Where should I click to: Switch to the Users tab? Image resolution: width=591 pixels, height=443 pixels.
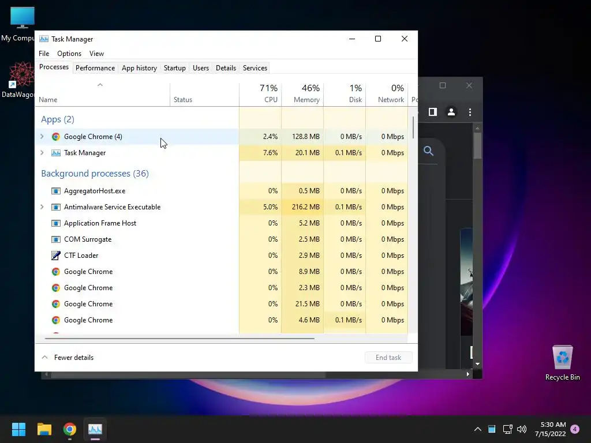coord(200,68)
